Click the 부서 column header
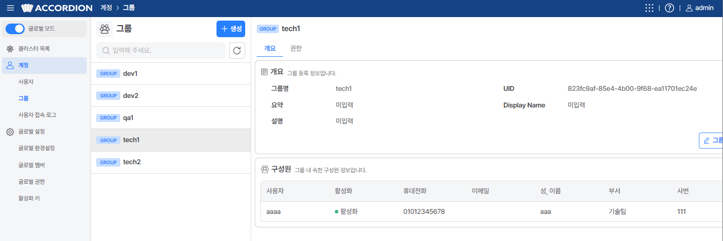This screenshot has height=241, width=723. click(x=614, y=191)
